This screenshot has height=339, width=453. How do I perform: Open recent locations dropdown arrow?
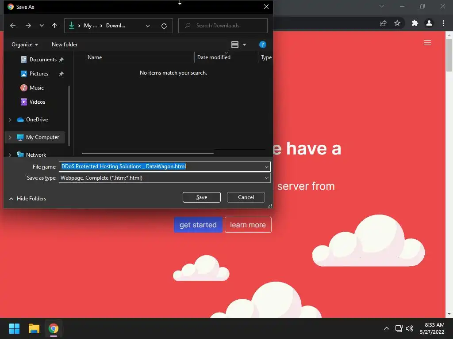tap(42, 26)
